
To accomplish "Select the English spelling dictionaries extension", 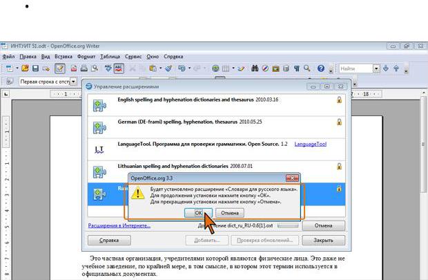I will pos(216,105).
